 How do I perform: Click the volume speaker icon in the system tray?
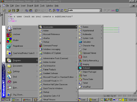(x=102, y=100)
